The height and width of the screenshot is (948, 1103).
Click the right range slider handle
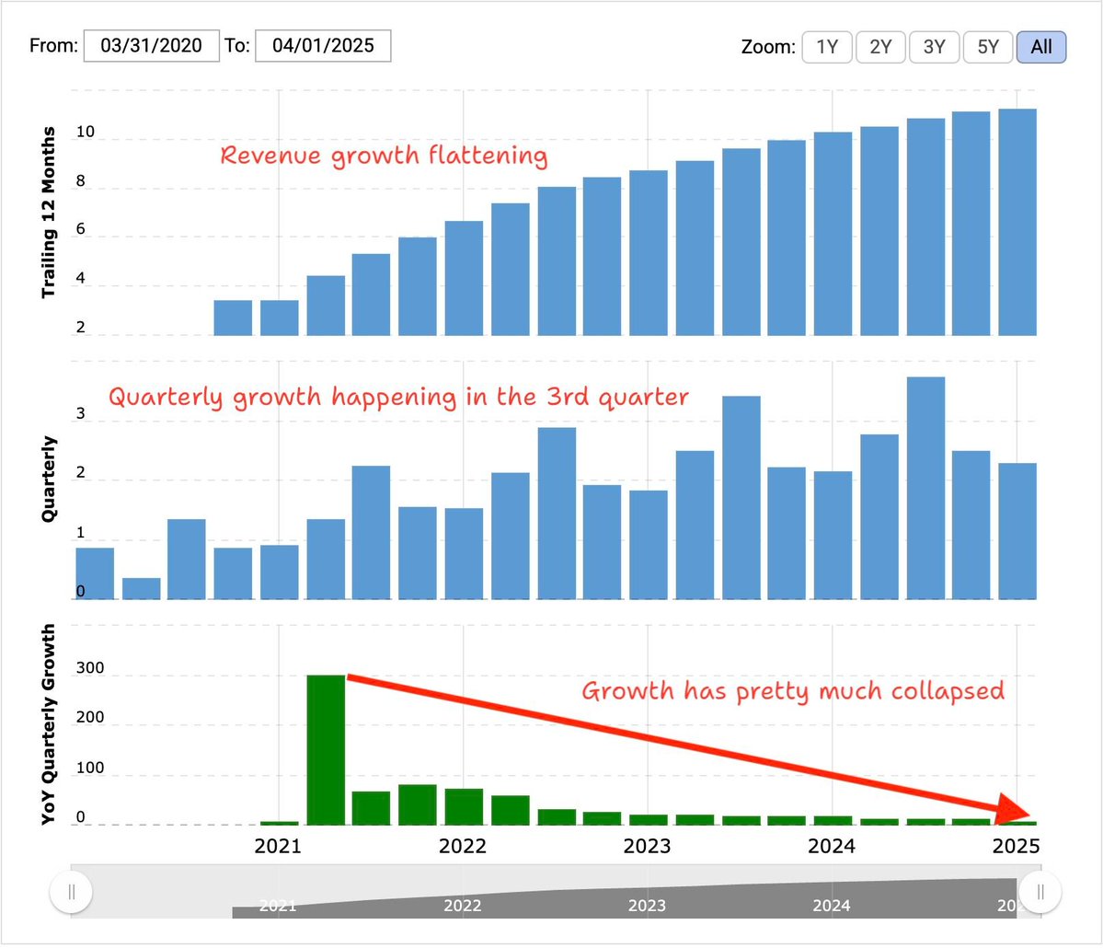pyautogui.click(x=1040, y=891)
